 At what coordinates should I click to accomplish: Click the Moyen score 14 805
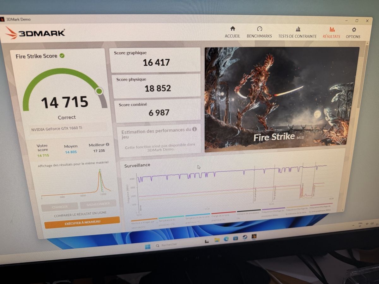pos(71,152)
